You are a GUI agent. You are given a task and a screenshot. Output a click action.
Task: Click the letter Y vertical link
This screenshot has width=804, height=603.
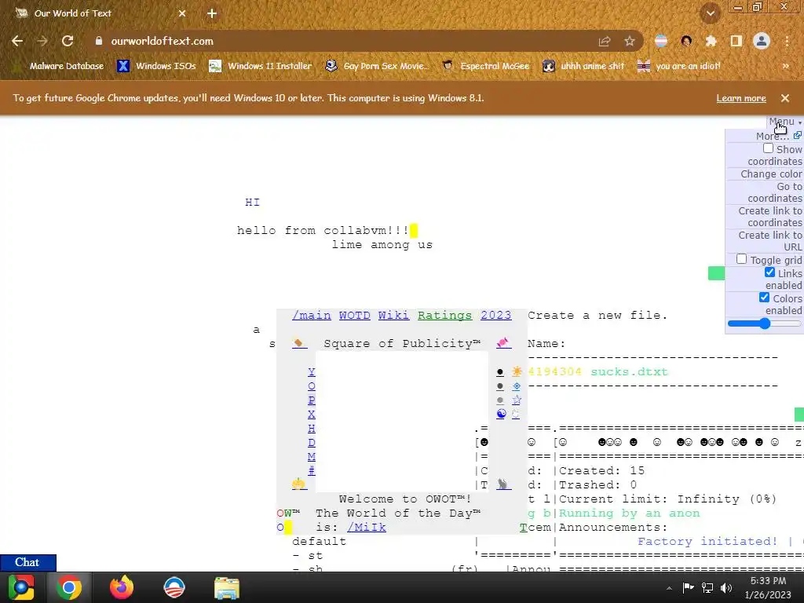point(311,371)
